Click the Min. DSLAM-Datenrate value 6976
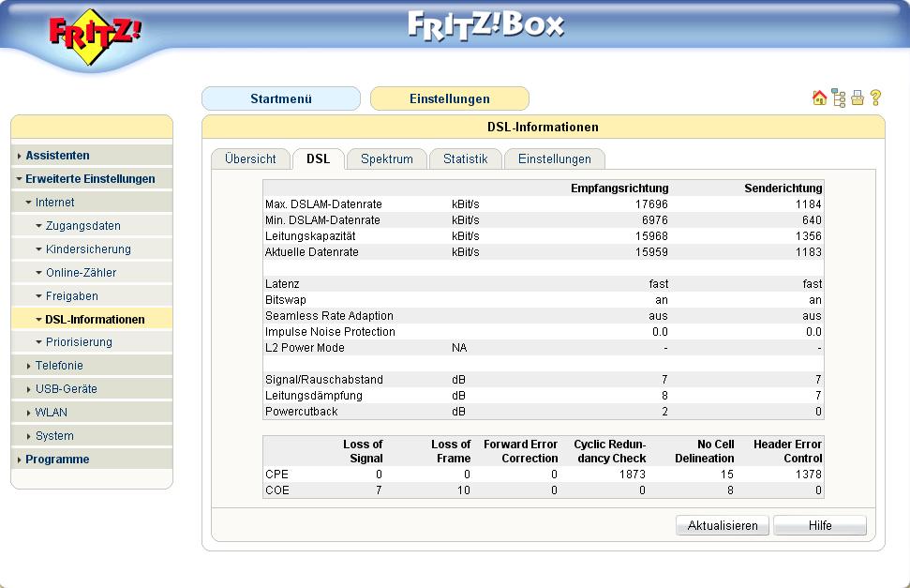 pos(655,220)
